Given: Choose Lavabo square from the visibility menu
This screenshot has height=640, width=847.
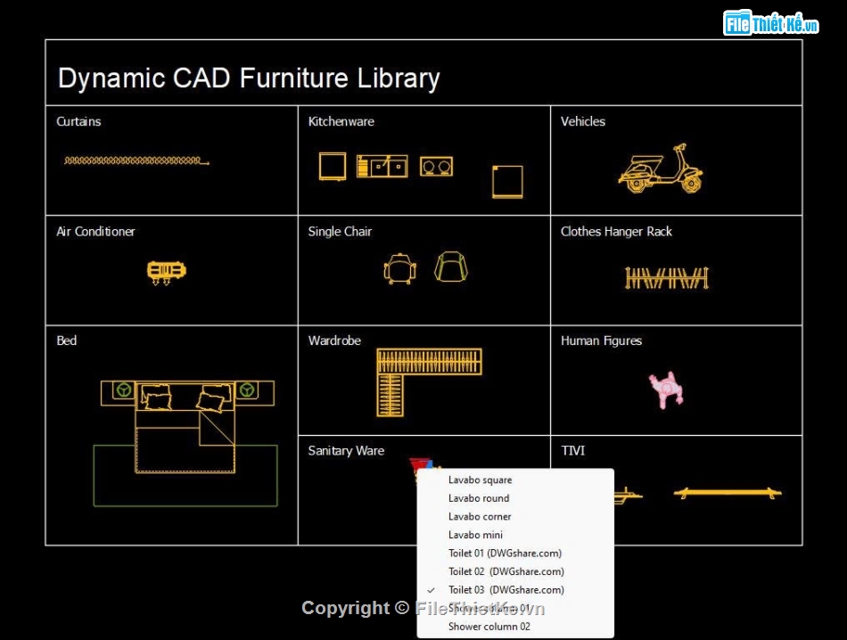Looking at the screenshot, I should click(479, 479).
